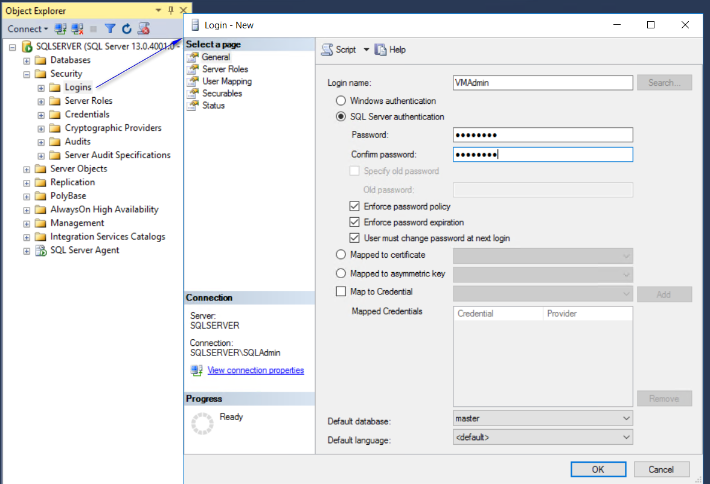Uncheck User must change password at next login

tap(354, 238)
